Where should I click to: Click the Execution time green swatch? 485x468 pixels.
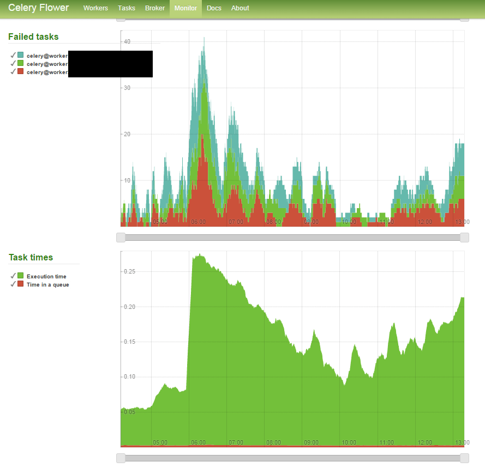[20, 276]
